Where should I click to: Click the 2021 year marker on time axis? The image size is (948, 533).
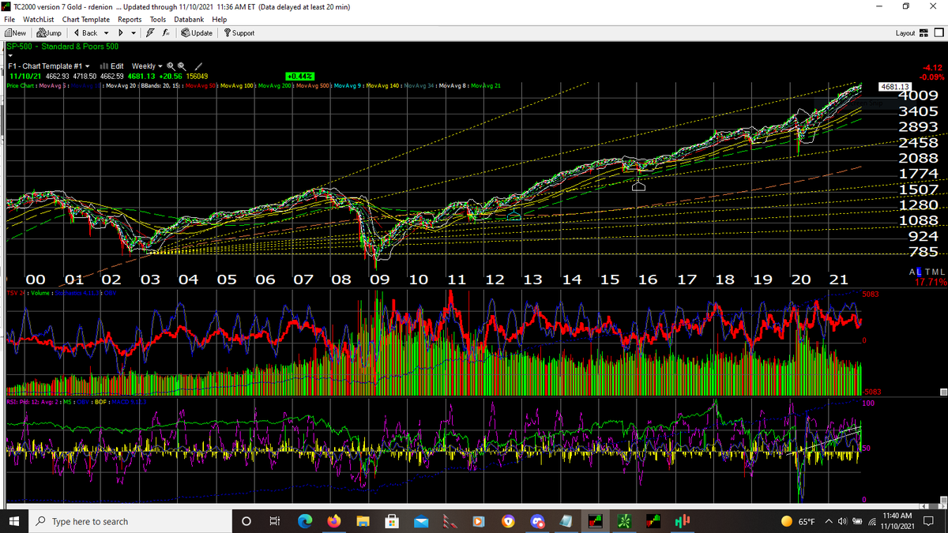tap(839, 279)
